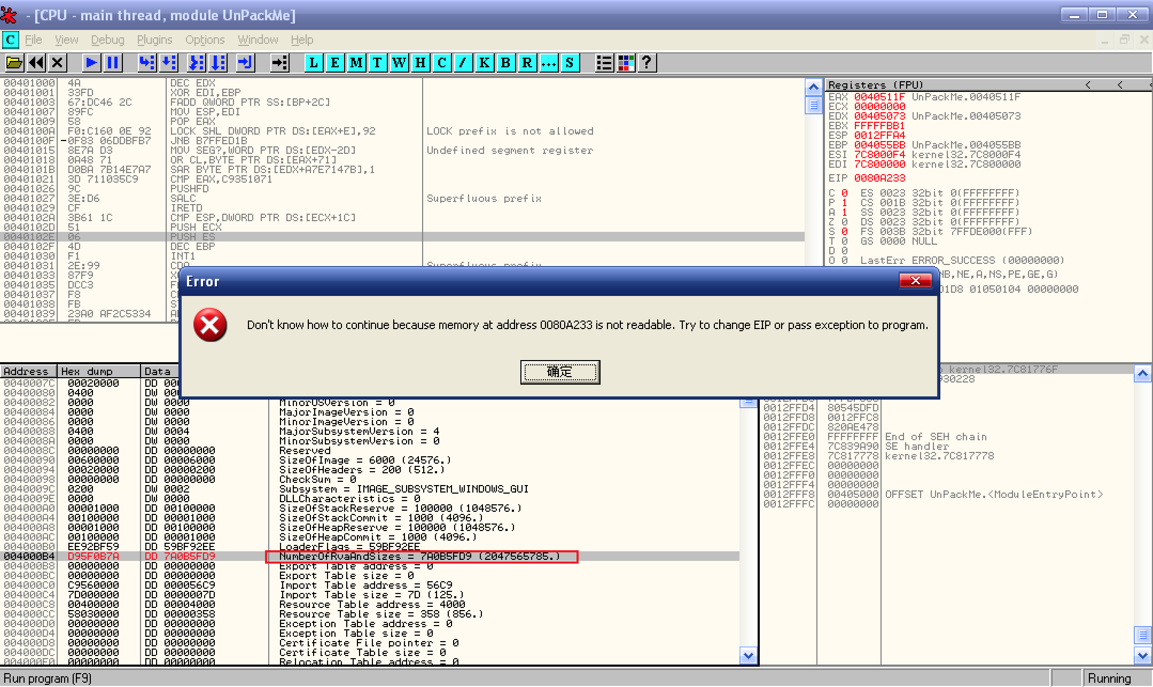This screenshot has width=1153, height=687.
Task: Click the Hex dump column header
Action: [87, 371]
